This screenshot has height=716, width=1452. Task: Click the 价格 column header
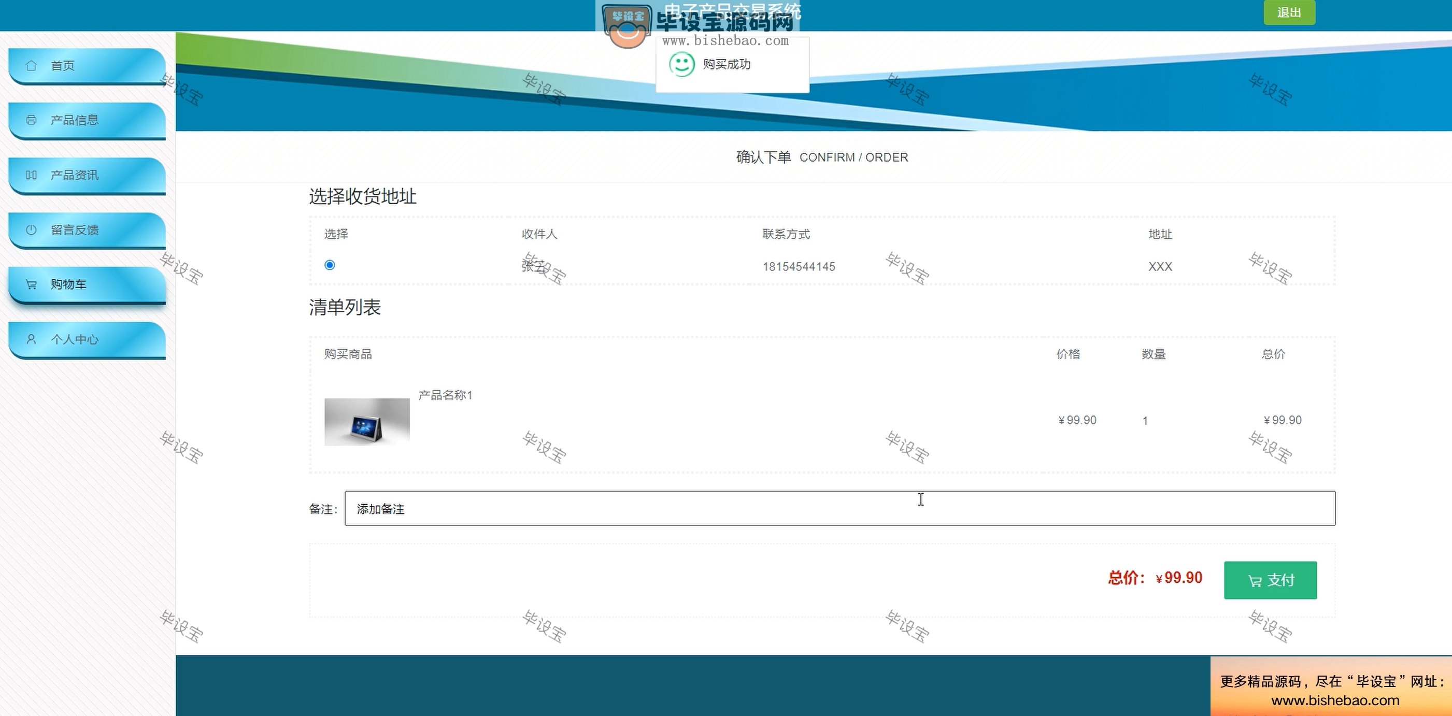click(1068, 354)
